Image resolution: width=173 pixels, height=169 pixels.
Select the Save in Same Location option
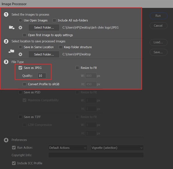(x=20, y=47)
